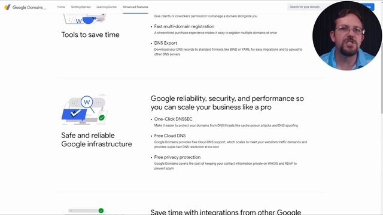
Task: Click the page's vertical scrollbar thumb
Action: pos(382,59)
